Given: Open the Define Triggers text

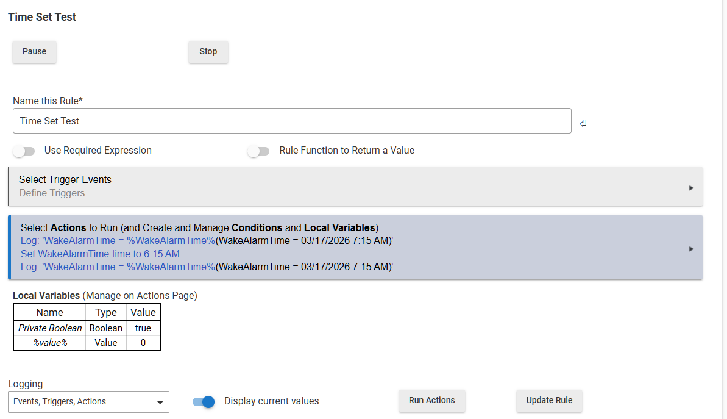Looking at the screenshot, I should click(52, 193).
